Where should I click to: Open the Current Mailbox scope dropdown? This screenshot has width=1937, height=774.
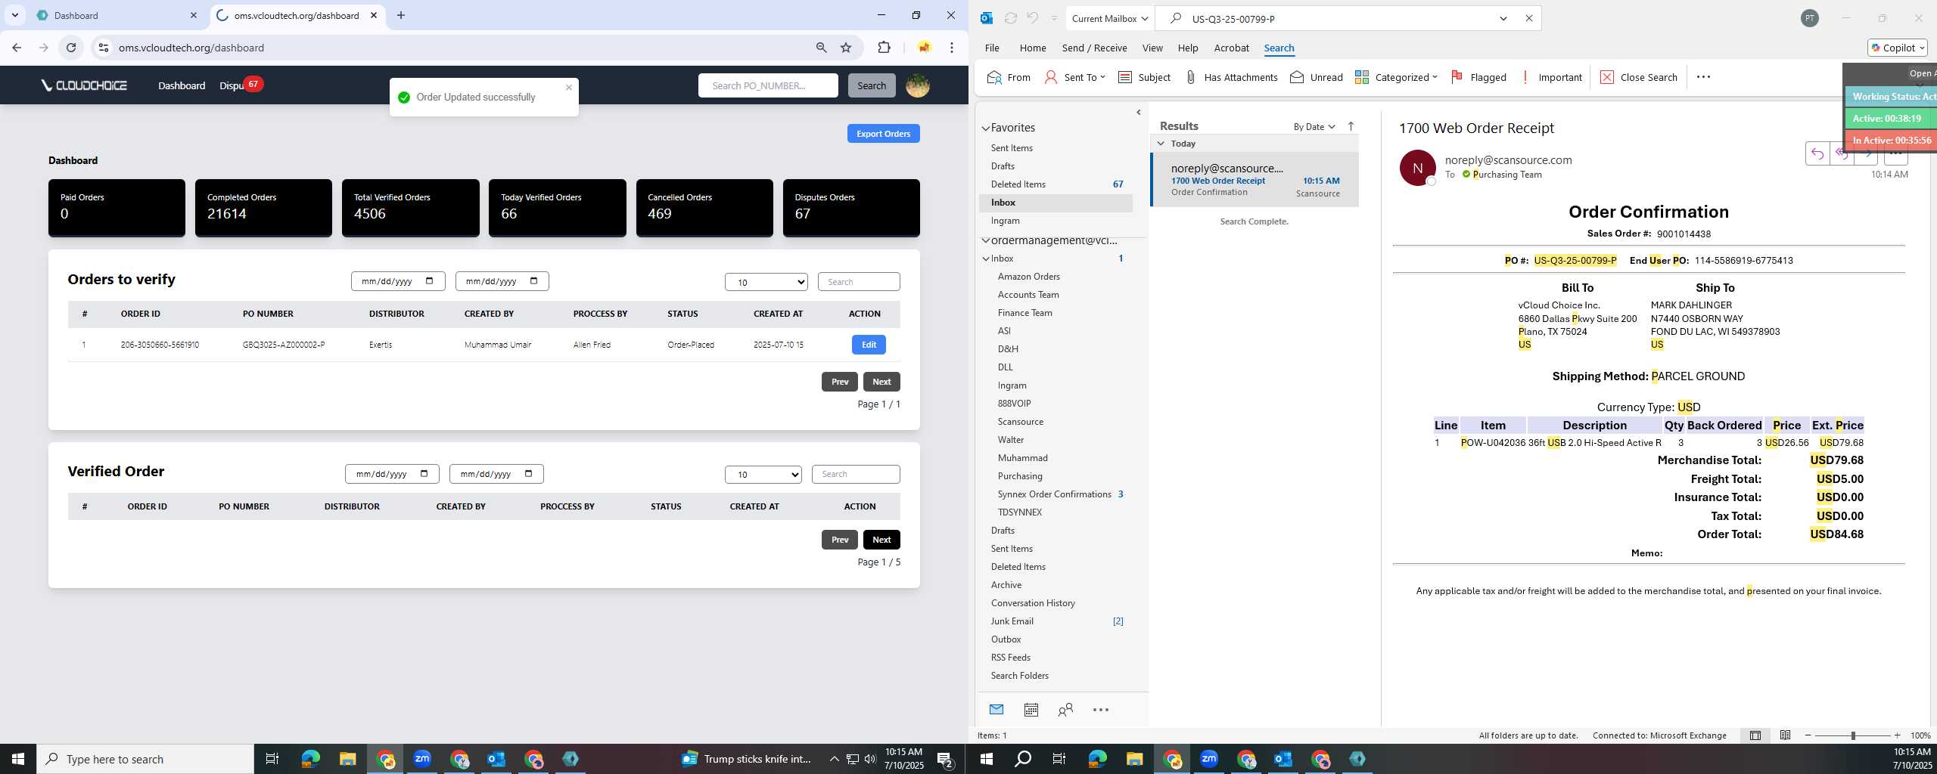(1109, 18)
